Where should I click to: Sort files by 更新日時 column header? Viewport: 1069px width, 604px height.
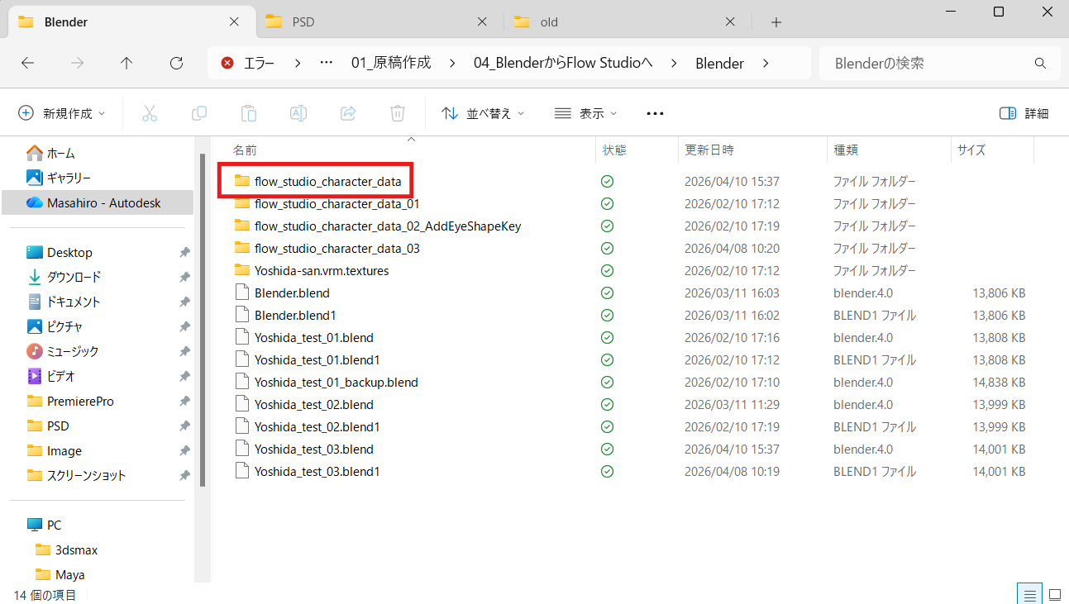[709, 150]
